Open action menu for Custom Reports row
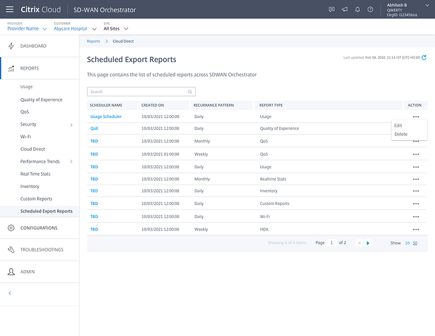Viewport: 435px width, 336px height. pos(416,204)
